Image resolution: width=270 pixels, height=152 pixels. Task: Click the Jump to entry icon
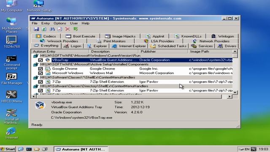(x=76, y=29)
